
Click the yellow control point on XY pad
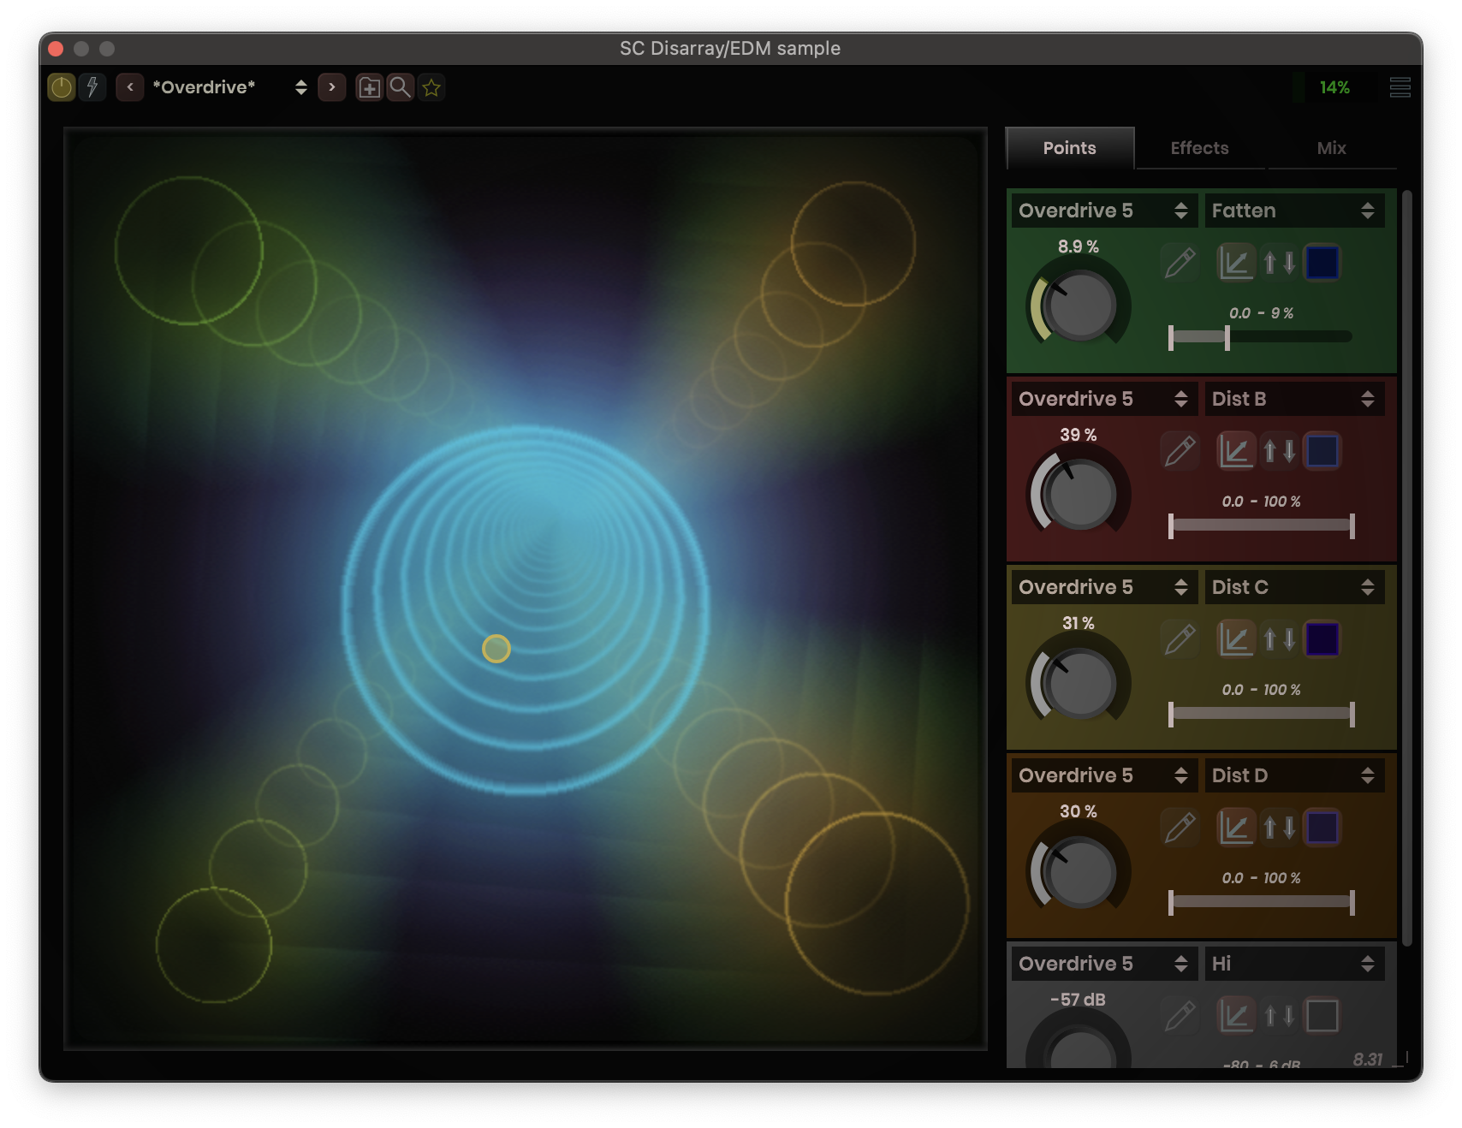click(496, 649)
